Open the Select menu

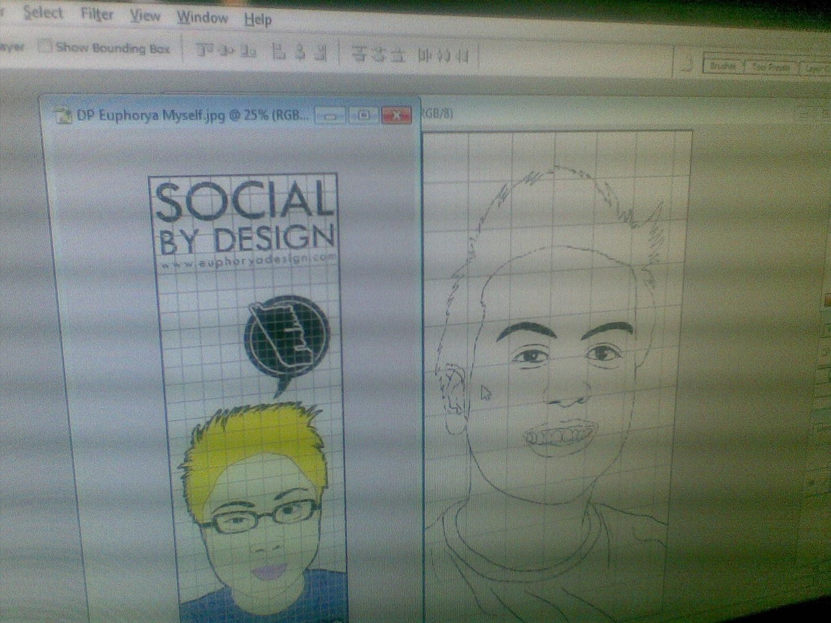(x=43, y=13)
